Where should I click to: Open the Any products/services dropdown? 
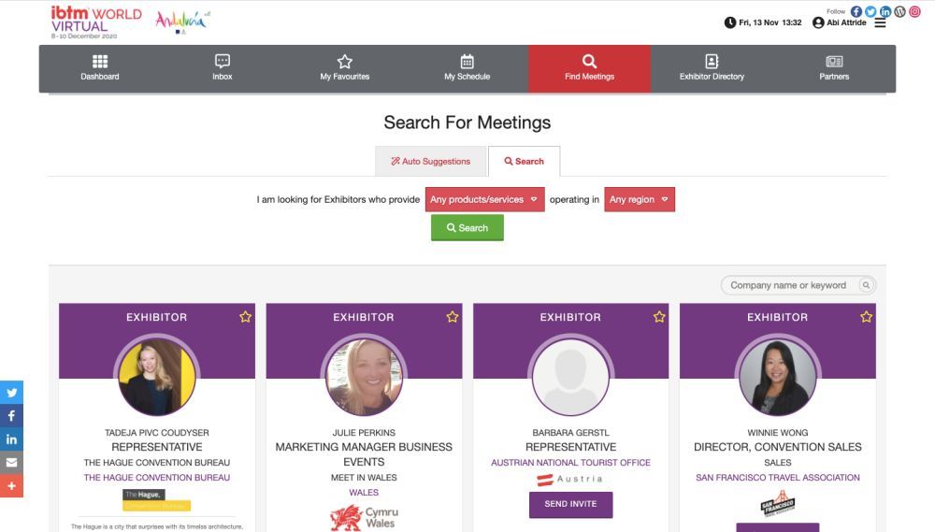coord(484,199)
